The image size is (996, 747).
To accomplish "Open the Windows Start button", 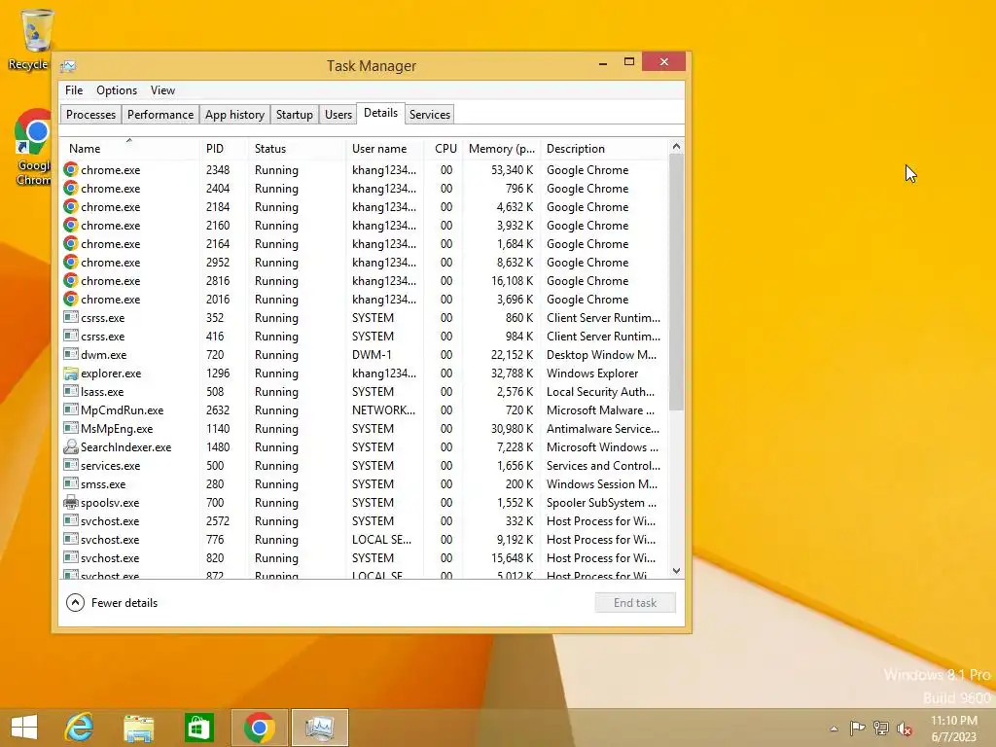I will [x=24, y=728].
